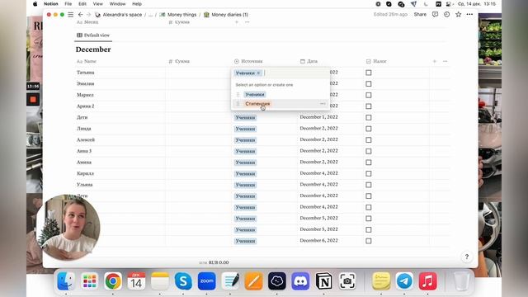Open Stickies in the dock
The height and width of the screenshot is (297, 528).
381,280
